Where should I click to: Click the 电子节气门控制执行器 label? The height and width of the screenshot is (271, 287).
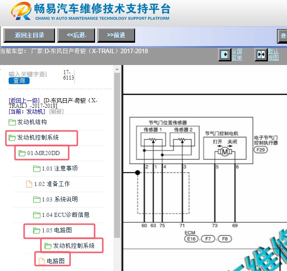266,140
